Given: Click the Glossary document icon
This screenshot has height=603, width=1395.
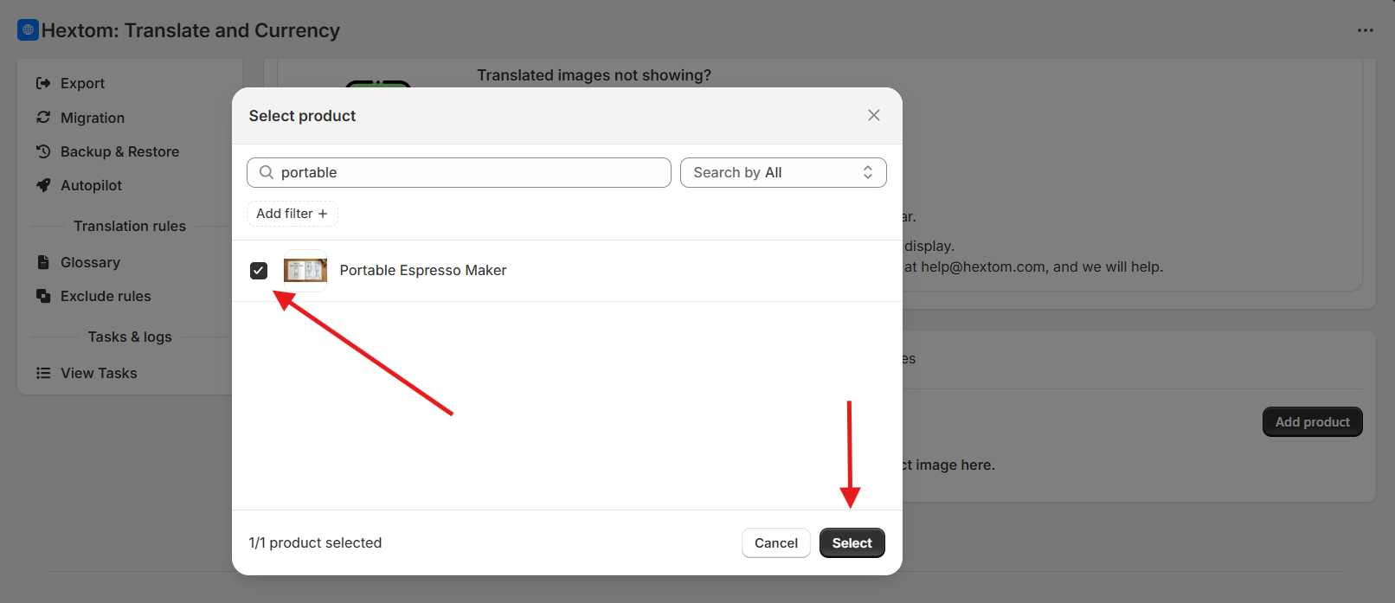Looking at the screenshot, I should [x=43, y=262].
